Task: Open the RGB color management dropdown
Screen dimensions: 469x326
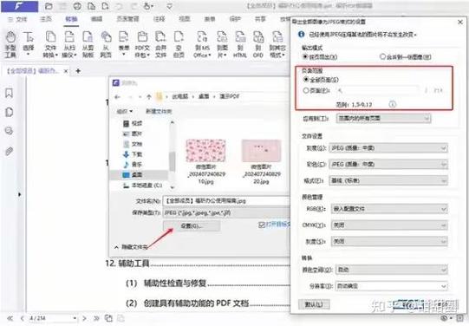Action: [389, 209]
